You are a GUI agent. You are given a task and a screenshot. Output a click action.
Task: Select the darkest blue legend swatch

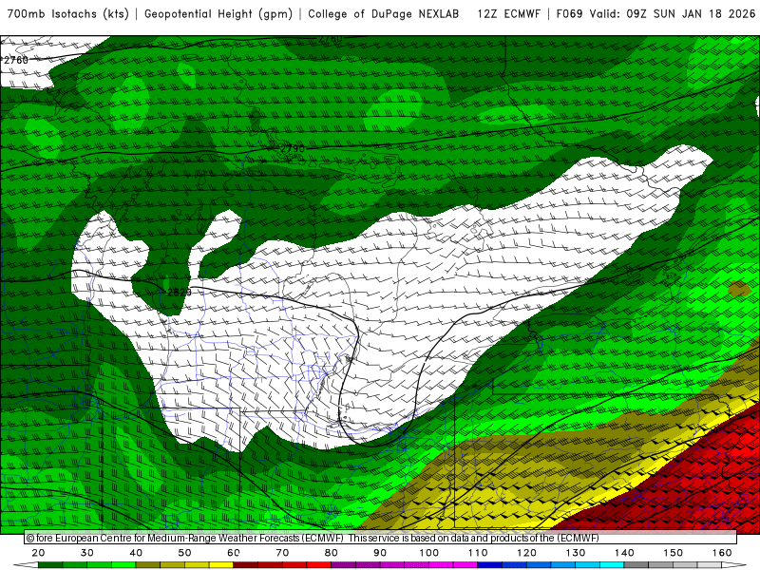coord(490,564)
